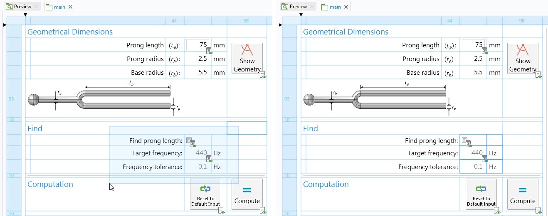Select tuning fork image in left form
This screenshot has height=216, width=548.
pos(104,100)
